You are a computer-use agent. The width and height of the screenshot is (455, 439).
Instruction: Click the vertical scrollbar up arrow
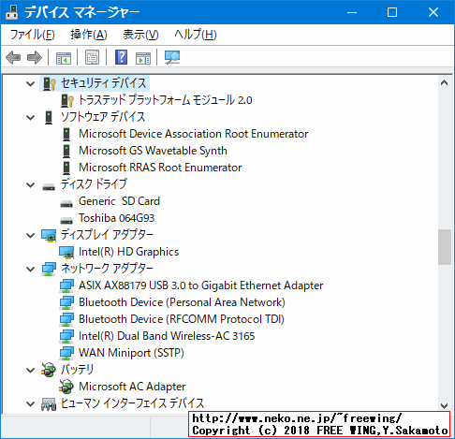444,83
